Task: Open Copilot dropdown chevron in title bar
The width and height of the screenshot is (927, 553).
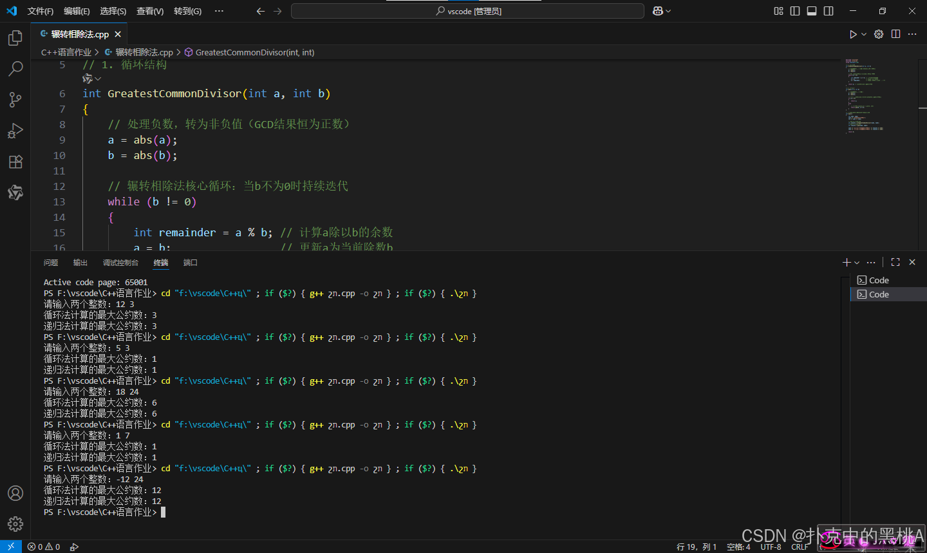Action: click(x=668, y=11)
